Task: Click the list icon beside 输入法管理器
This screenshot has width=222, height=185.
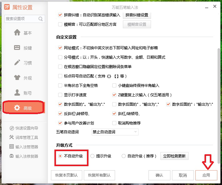Action: point(12,146)
